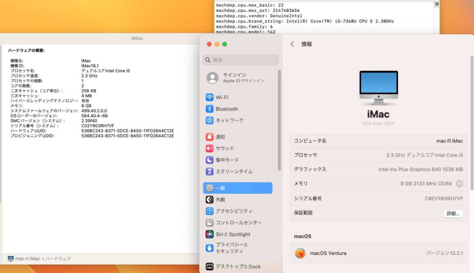Screen dimensions: 474x273
Task: Open サウンド (Sound) settings
Action: coord(225,148)
